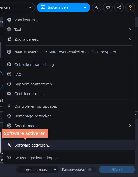Screen dimensions: 138x177
Task: Collapse the Instellingen dropdown menu
Action: [x=63, y=7]
